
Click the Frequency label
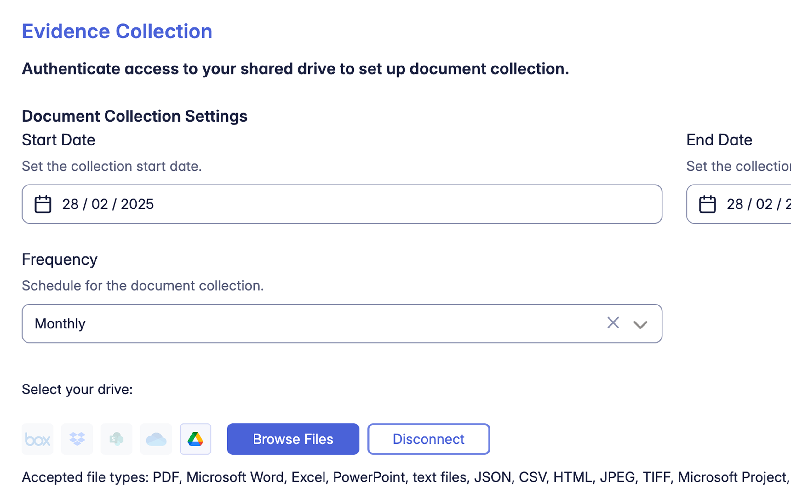[60, 259]
